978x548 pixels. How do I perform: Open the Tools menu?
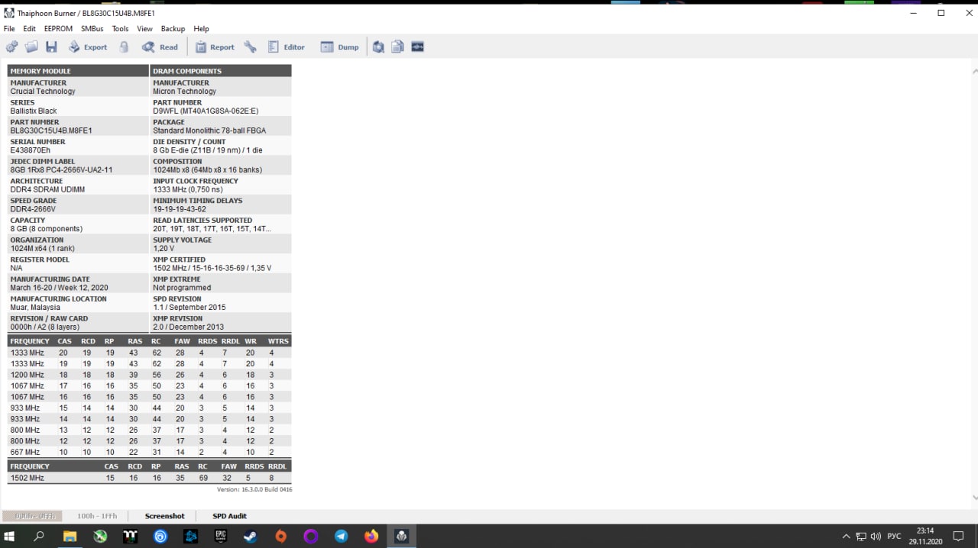pos(120,29)
